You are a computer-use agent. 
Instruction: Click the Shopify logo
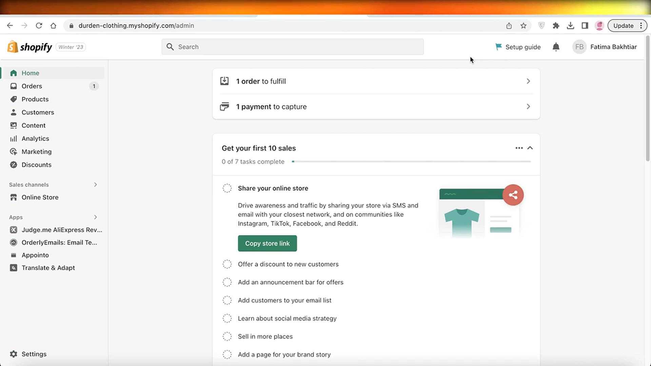[29, 47]
